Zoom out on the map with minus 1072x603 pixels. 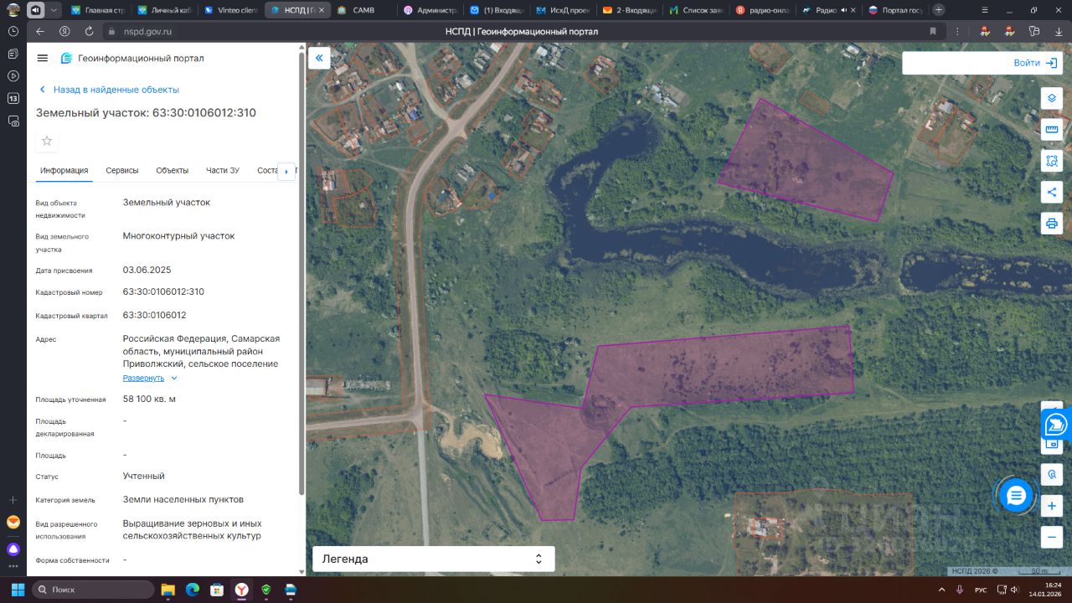[1052, 537]
